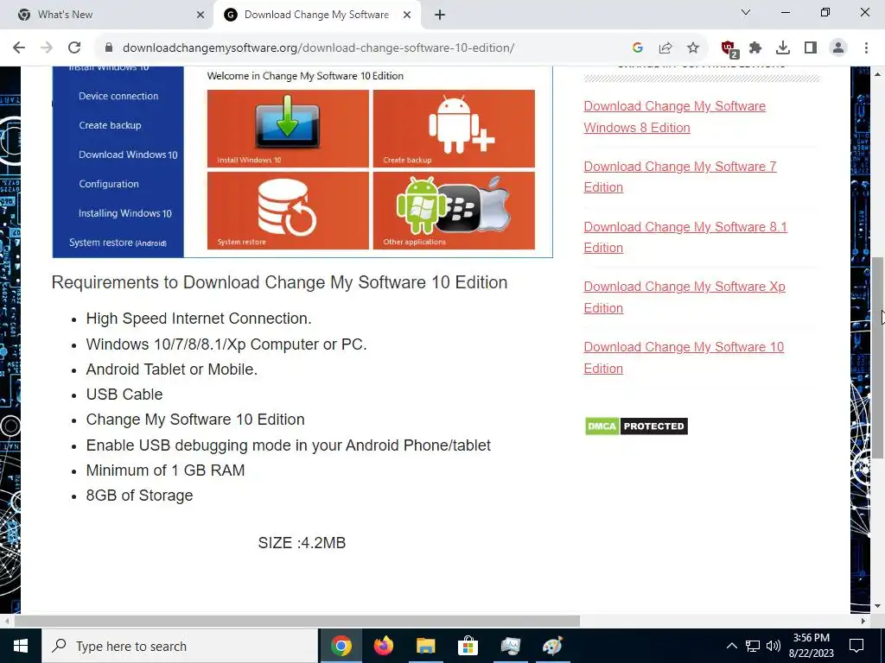Select Installing Windows 10 sidebar entry
Screen dimensions: 885x663
tap(124, 213)
